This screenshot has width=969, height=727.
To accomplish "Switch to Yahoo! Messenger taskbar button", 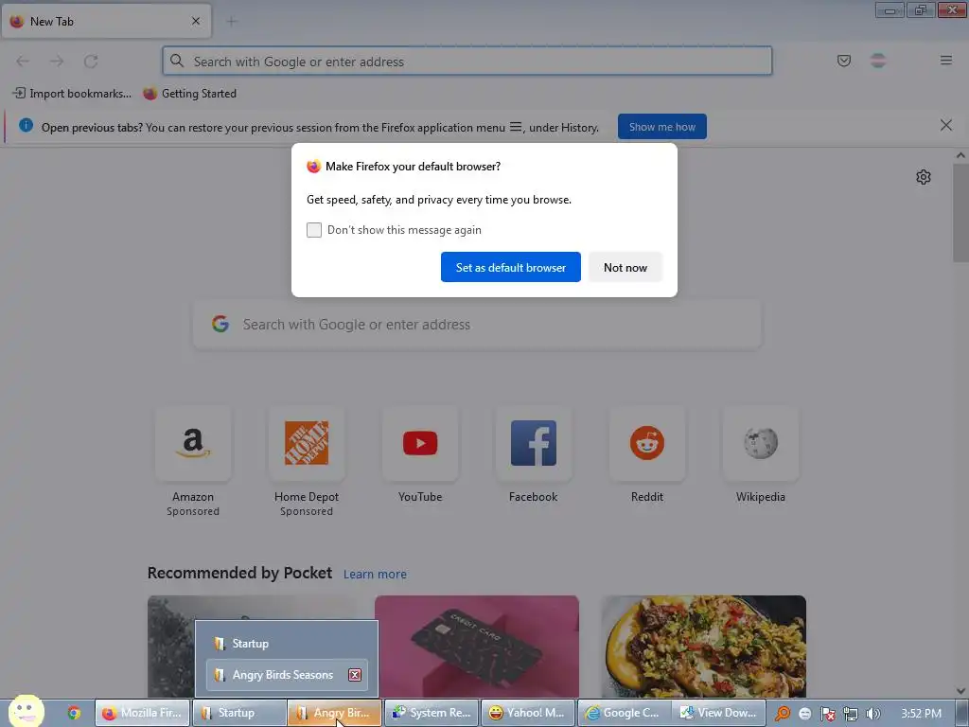I will coord(528,713).
